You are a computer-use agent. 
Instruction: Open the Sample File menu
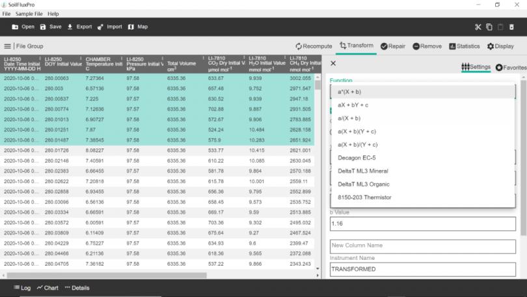click(x=29, y=14)
